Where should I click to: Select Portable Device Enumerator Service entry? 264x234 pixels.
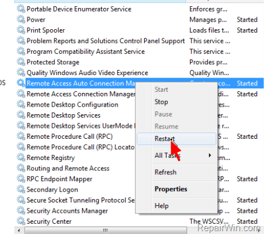79,9
